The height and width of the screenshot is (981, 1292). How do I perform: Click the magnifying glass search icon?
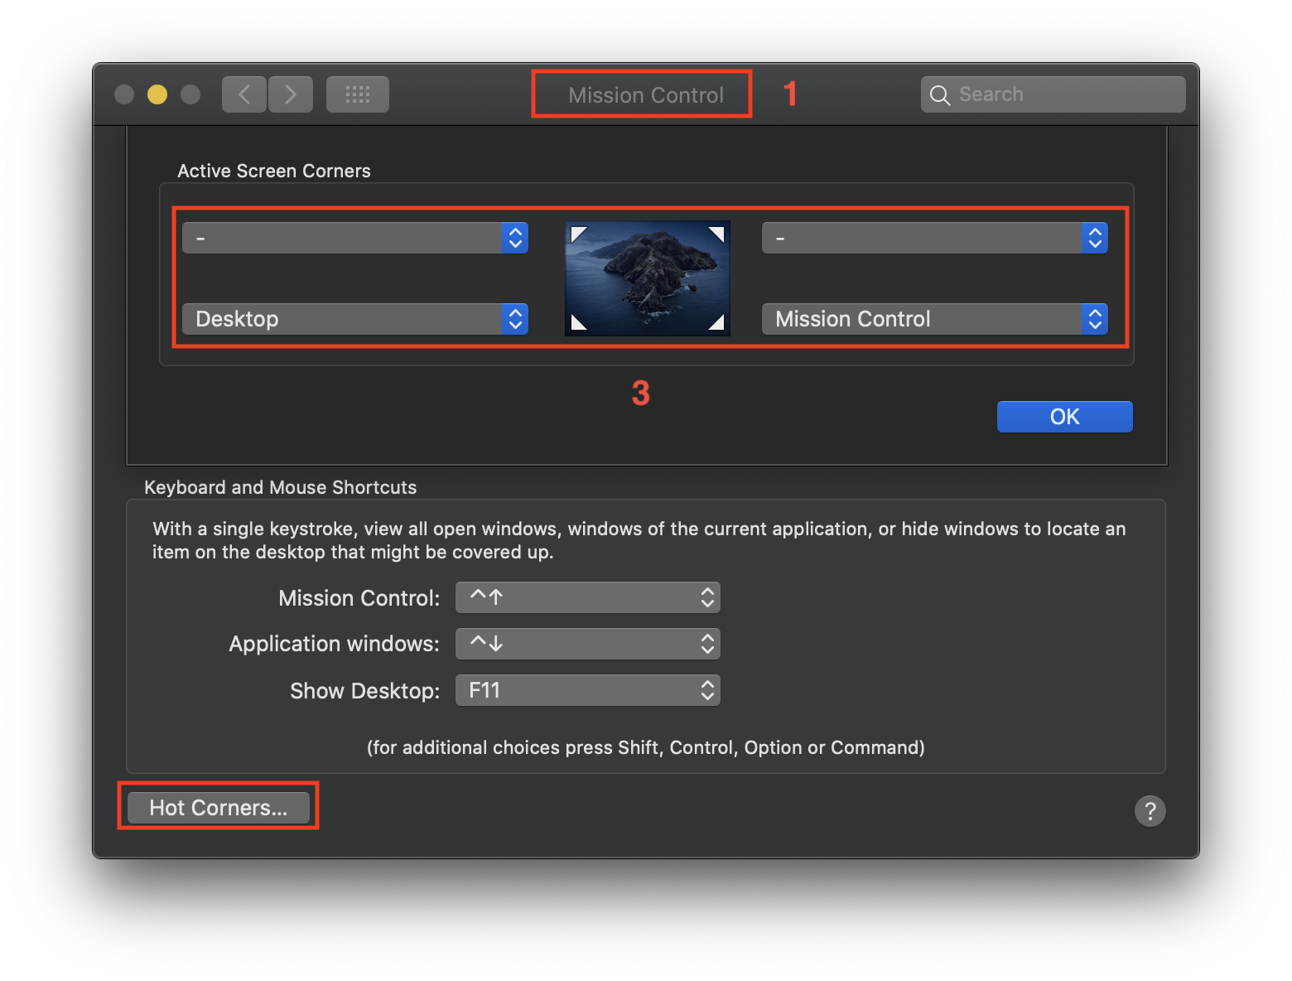tap(939, 95)
